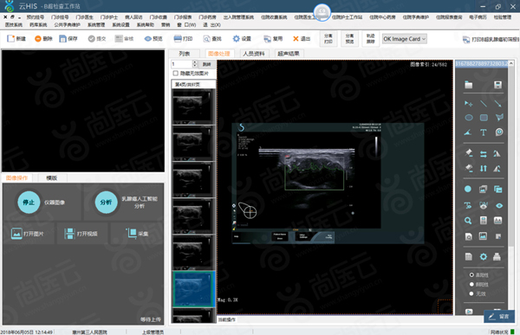Select the text annotation T tool
Screen dimensions: 520x335
tap(484, 132)
